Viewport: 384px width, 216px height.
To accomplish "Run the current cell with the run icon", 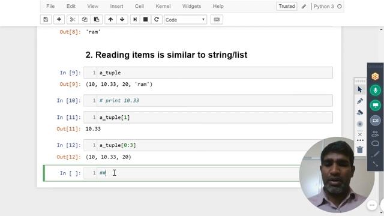I will [x=135, y=20].
